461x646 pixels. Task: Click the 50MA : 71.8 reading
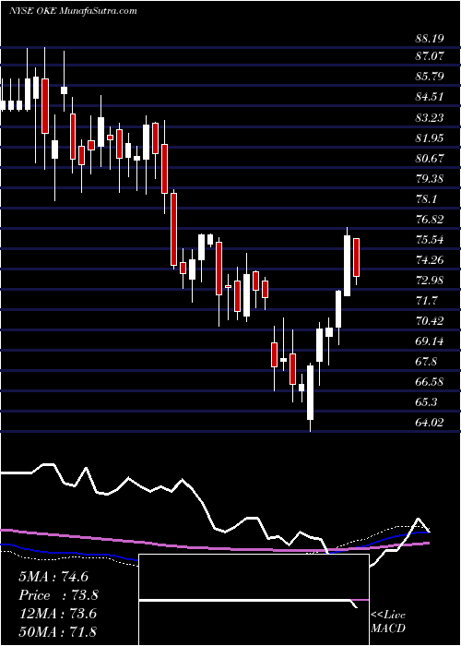[x=57, y=631]
